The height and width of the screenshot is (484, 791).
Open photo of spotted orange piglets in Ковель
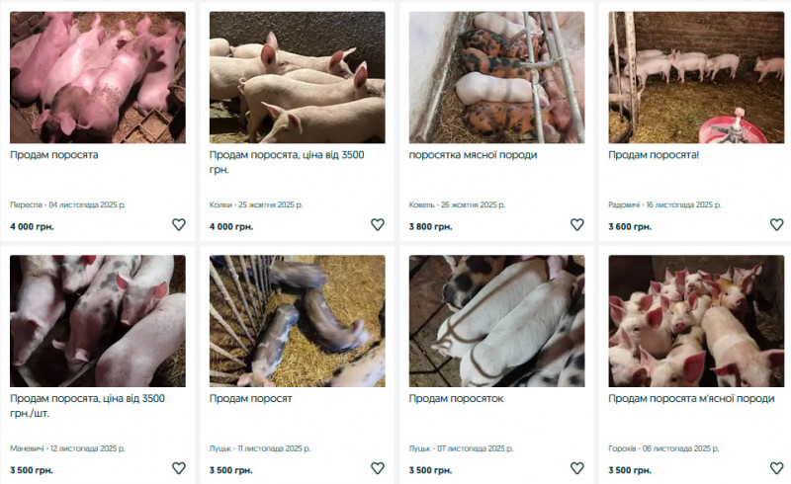pos(497,78)
